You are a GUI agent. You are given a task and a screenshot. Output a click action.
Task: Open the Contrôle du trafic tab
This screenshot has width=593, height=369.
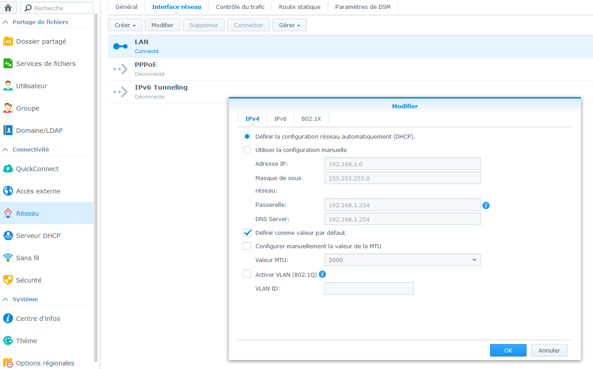[x=240, y=7]
